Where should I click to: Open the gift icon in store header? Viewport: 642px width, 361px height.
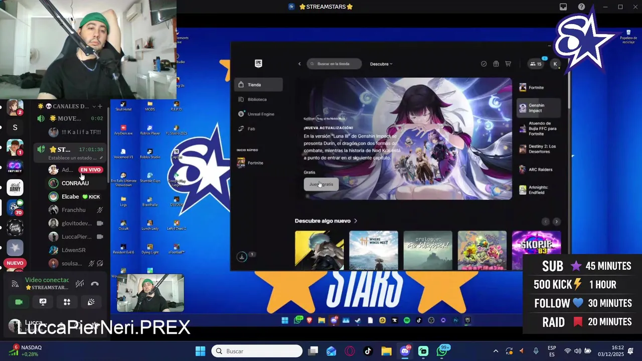[496, 64]
